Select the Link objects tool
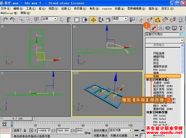This screenshot has height=138, width=186. [x=21, y=20]
